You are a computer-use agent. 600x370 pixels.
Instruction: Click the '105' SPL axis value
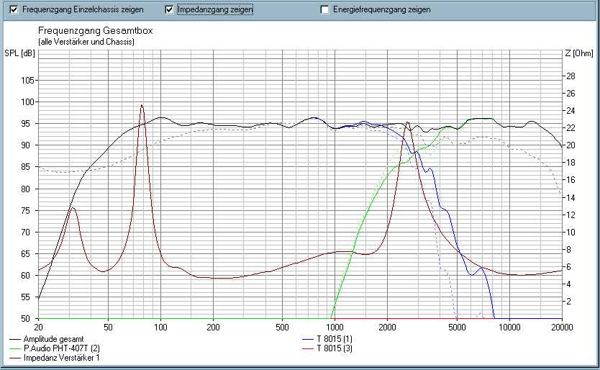(27, 81)
